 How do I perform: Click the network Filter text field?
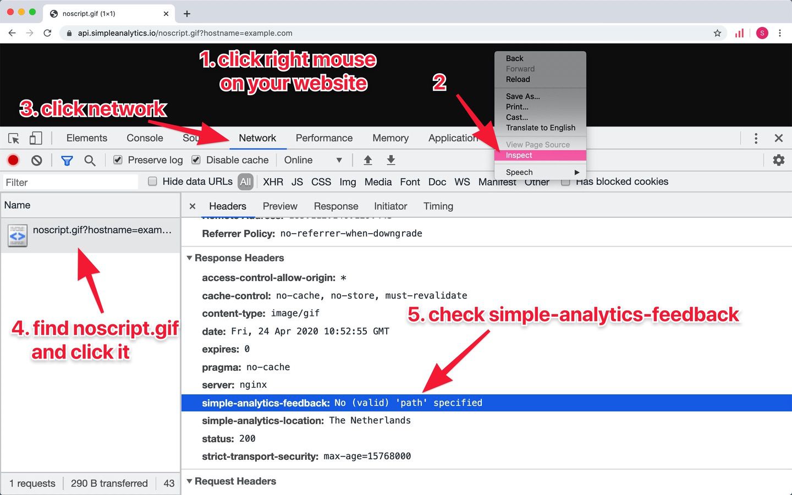pos(70,182)
